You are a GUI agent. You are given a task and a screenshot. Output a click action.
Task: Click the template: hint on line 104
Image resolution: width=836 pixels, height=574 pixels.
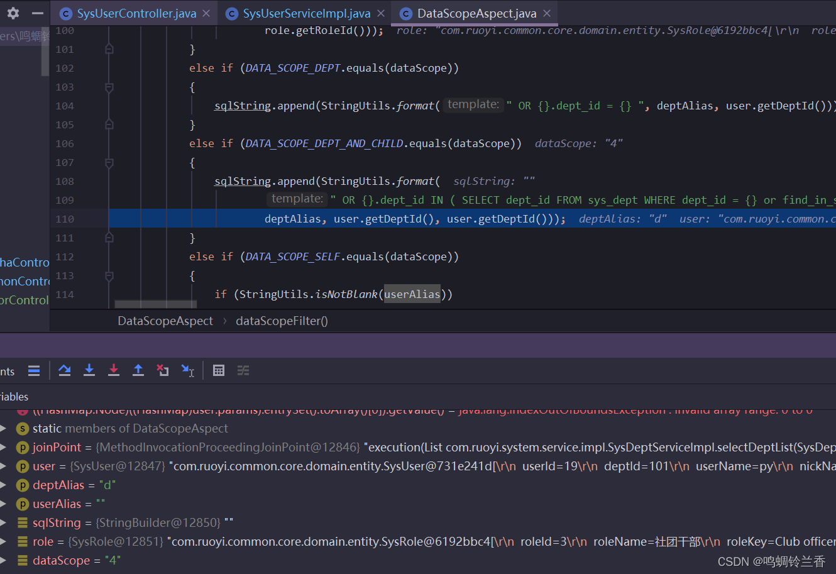(x=473, y=104)
